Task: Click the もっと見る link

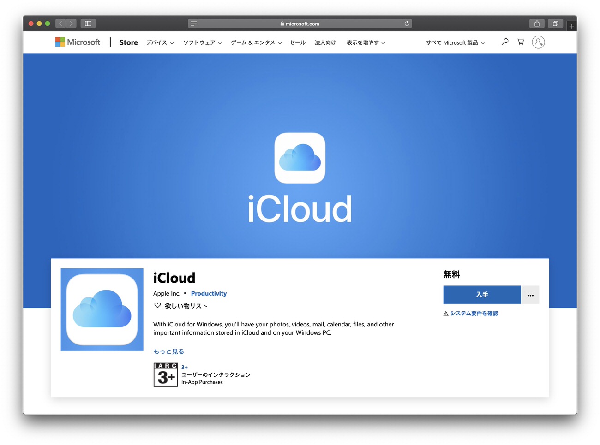Action: click(x=168, y=351)
